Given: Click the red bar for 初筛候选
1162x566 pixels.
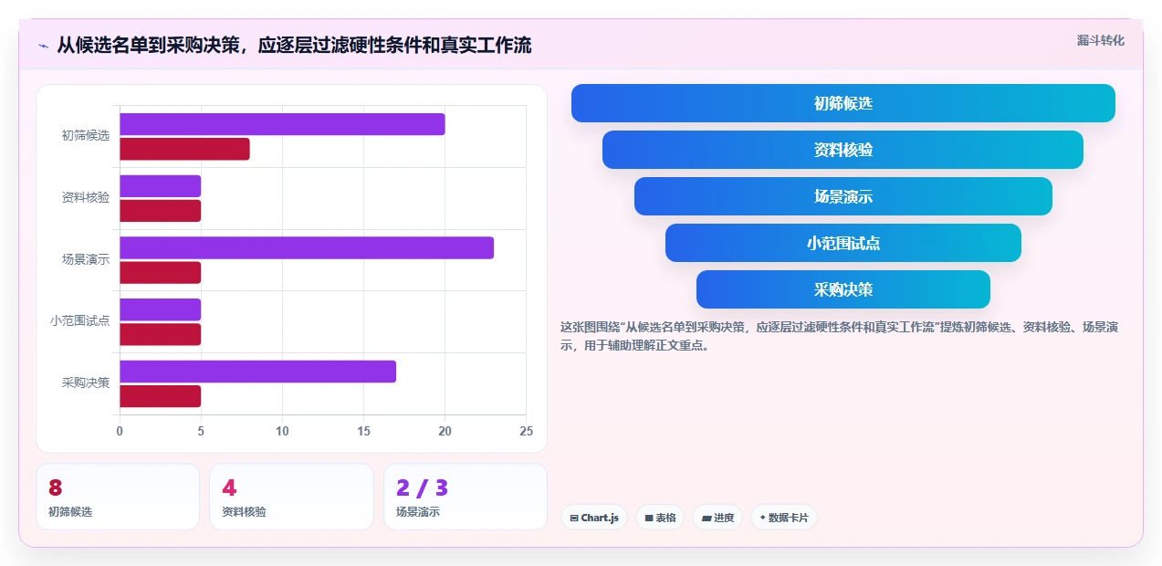Looking at the screenshot, I should [x=184, y=149].
